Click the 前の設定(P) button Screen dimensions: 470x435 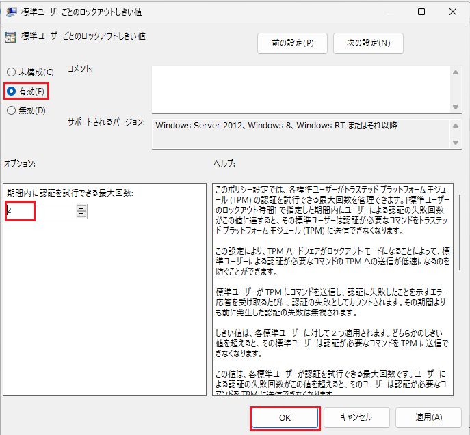click(x=292, y=44)
